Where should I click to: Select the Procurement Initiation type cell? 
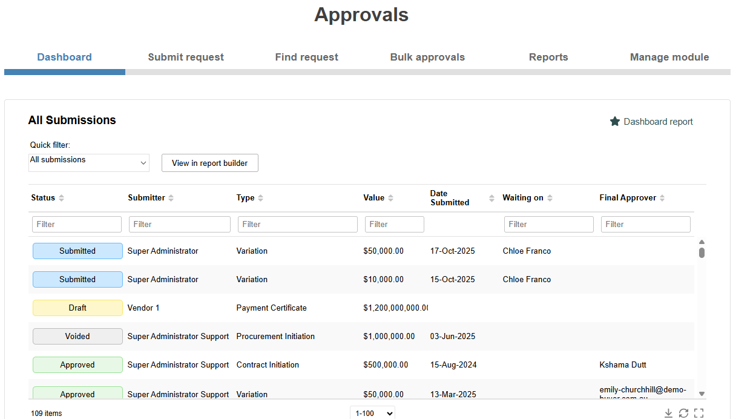coord(275,336)
